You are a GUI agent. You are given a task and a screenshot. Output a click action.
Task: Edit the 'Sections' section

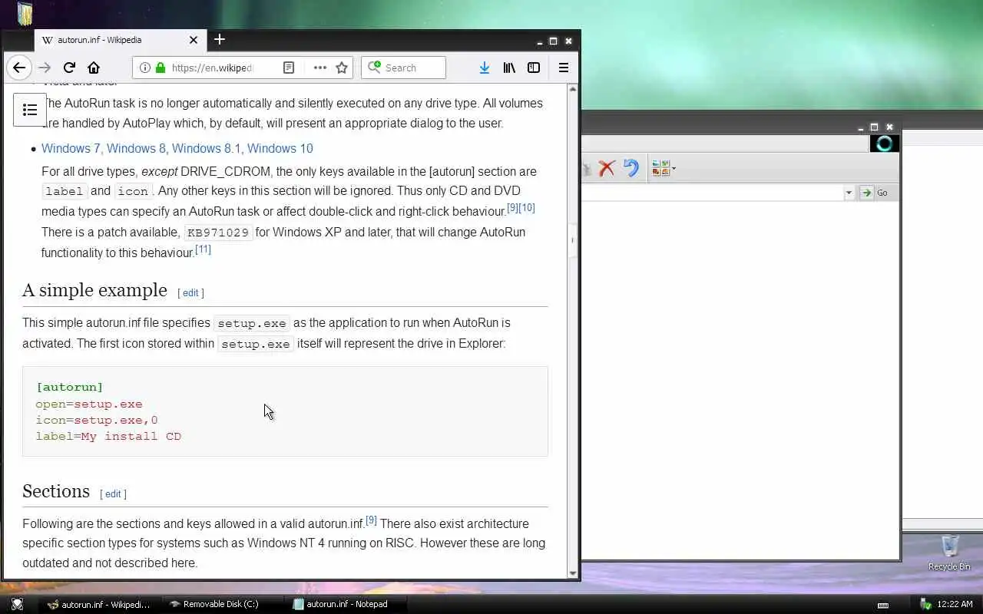(x=113, y=494)
